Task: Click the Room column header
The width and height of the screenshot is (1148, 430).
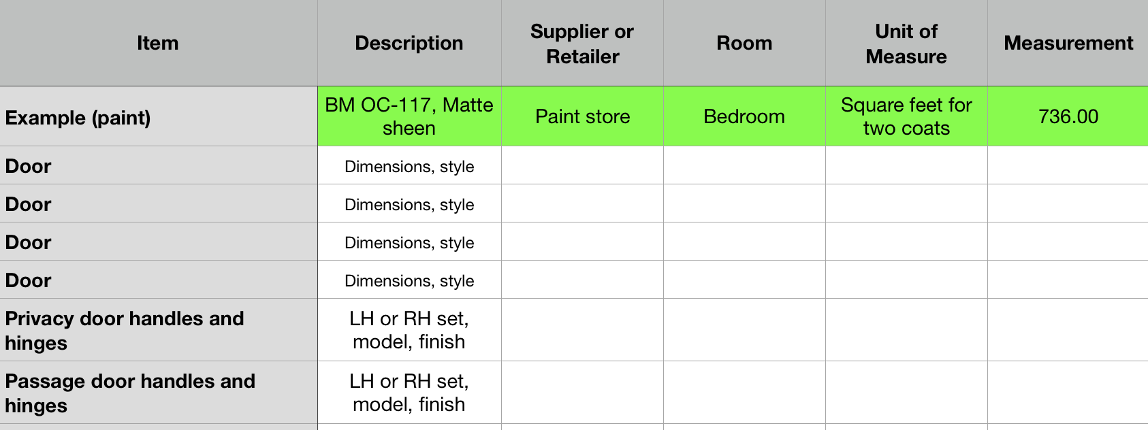Action: pos(744,43)
